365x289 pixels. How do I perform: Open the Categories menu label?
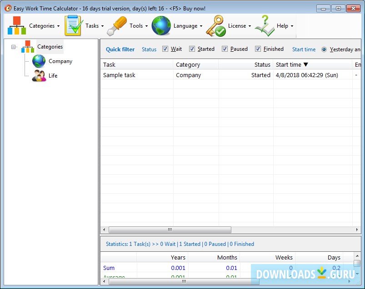point(42,26)
